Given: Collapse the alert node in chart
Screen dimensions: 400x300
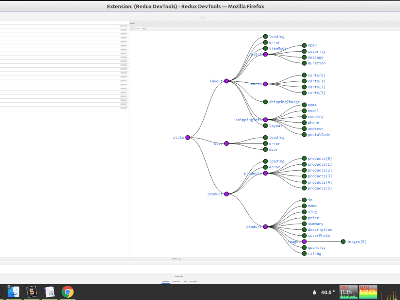Looking at the screenshot, I should (265, 54).
